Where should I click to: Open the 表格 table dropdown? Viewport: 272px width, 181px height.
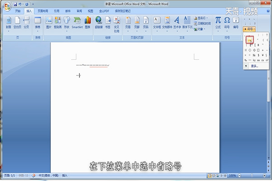(x=38, y=22)
